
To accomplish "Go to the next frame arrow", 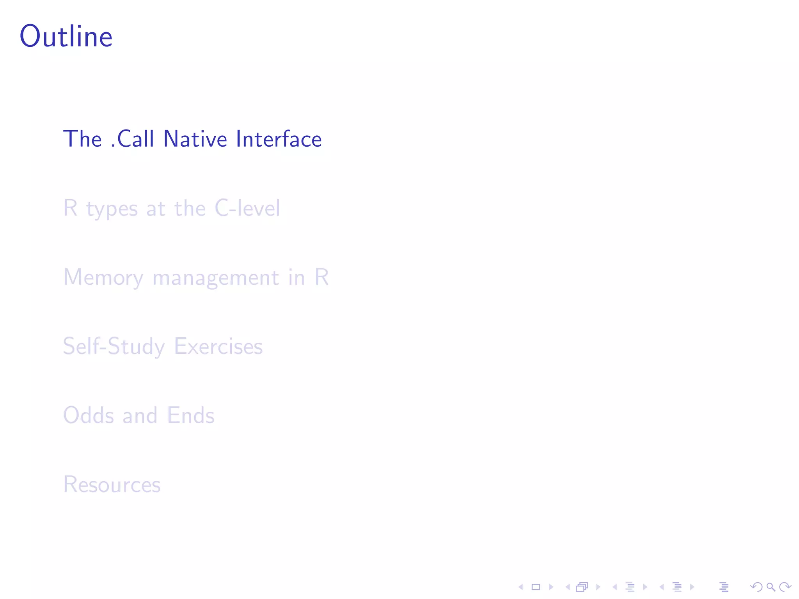I will pyautogui.click(x=598, y=587).
